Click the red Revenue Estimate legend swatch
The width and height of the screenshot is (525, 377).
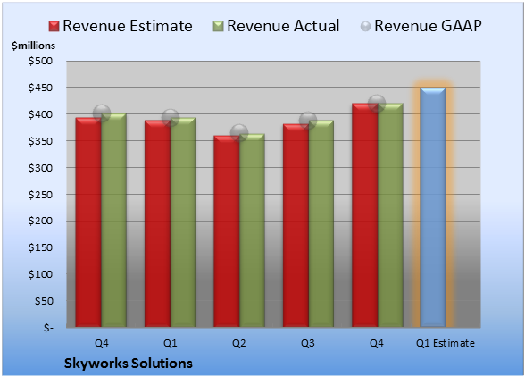pos(54,26)
